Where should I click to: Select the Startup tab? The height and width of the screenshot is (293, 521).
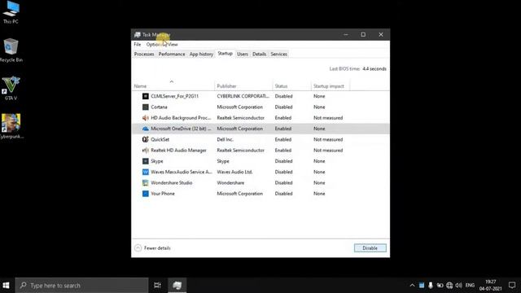coord(225,54)
